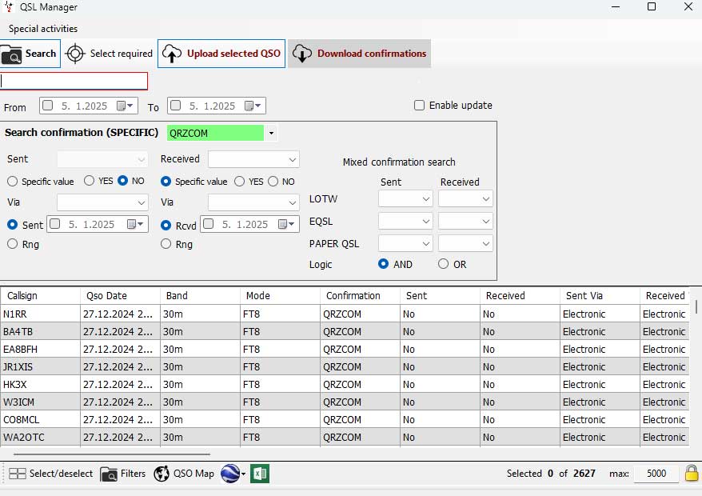The height and width of the screenshot is (496, 702).
Task: Open QSO Map globe icon
Action: click(x=162, y=474)
